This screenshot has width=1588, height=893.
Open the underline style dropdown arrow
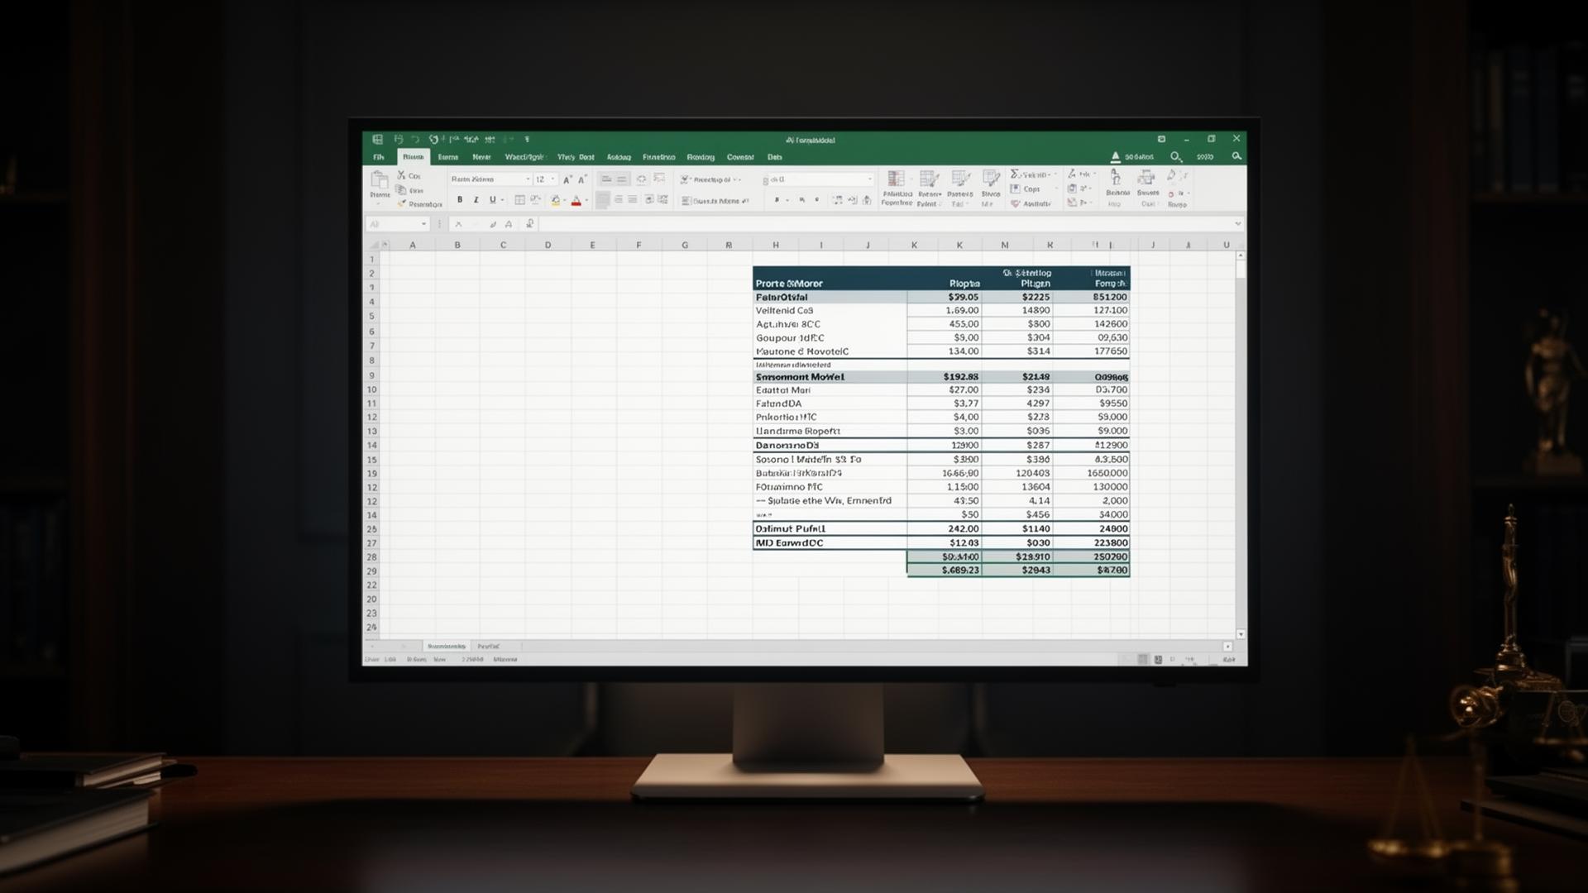(x=502, y=200)
